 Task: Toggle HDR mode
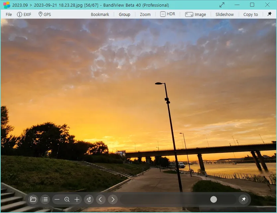tap(168, 14)
